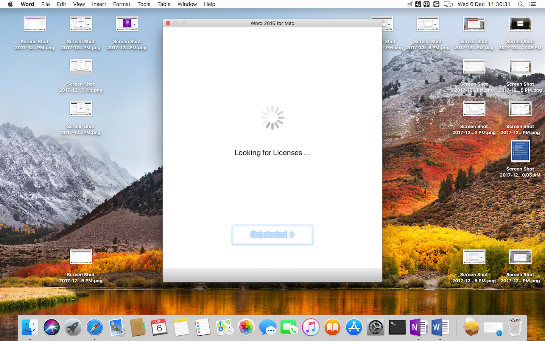
Task: Open the document preview icon beside Trash
Action: (x=493, y=327)
